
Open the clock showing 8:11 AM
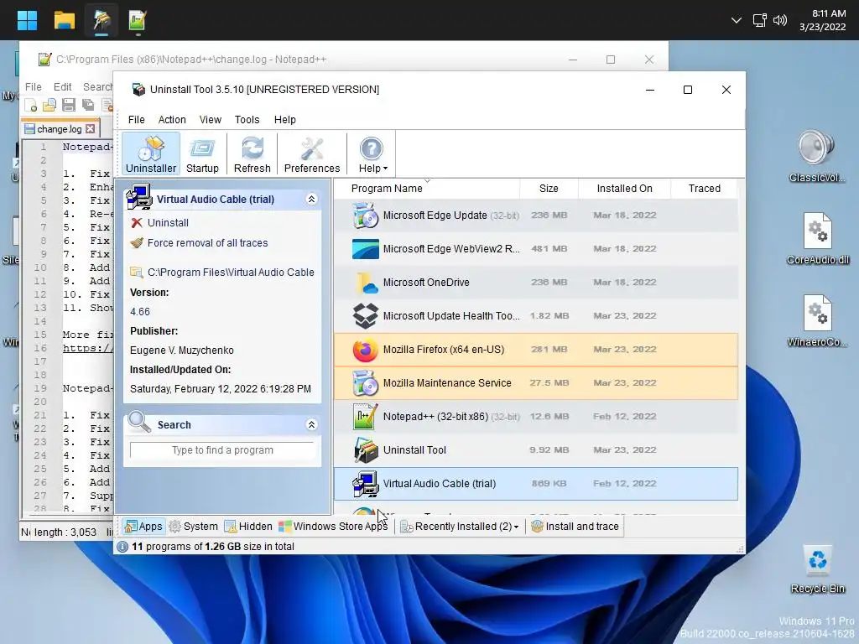click(x=822, y=20)
